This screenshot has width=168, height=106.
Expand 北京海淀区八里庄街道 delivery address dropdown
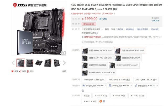pyautogui.click(x=92, y=29)
